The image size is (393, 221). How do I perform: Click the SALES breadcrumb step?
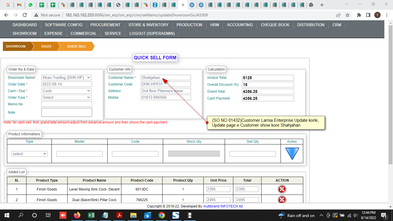click(46, 46)
